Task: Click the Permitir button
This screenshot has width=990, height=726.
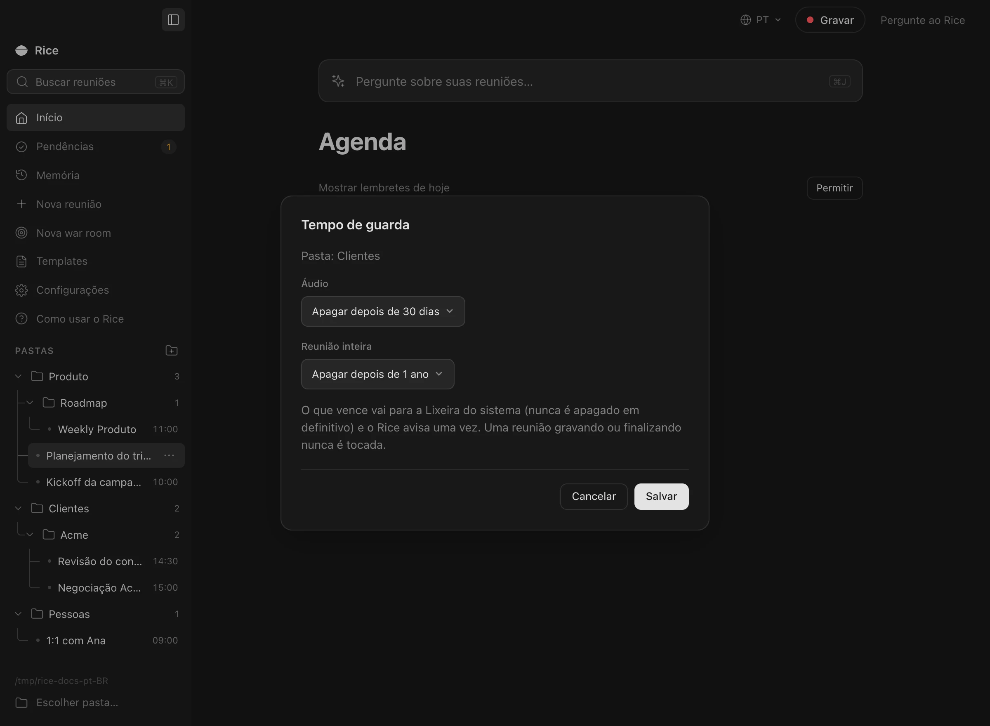Action: [834, 188]
